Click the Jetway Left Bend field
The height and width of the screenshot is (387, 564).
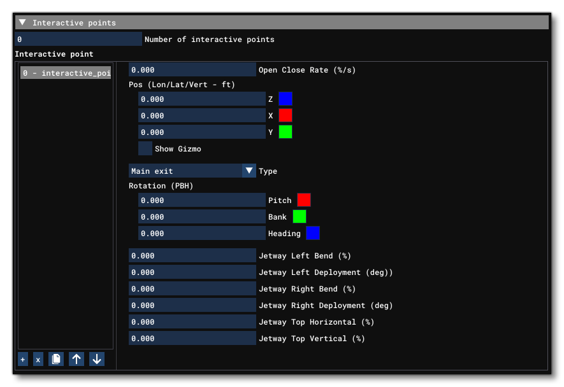(x=191, y=255)
